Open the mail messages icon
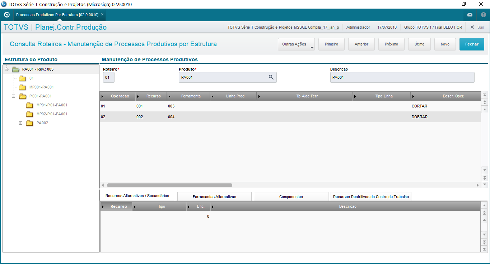This screenshot has height=264, width=490. (x=470, y=15)
